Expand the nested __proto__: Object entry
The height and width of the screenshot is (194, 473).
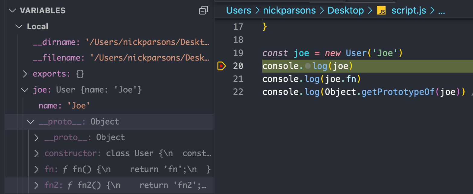coord(37,138)
